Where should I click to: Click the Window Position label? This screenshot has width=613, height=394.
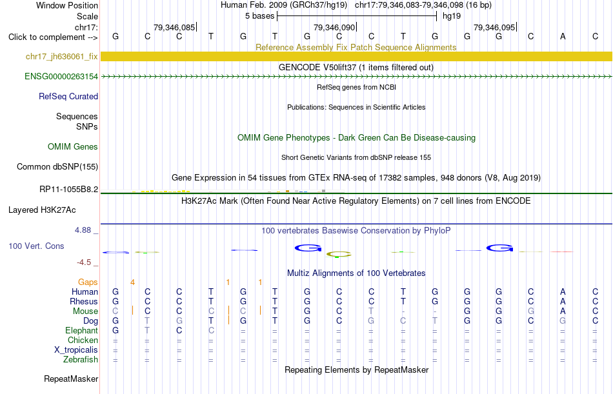(x=67, y=5)
